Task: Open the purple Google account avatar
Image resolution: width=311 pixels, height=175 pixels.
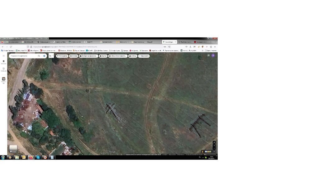Action: [213, 56]
